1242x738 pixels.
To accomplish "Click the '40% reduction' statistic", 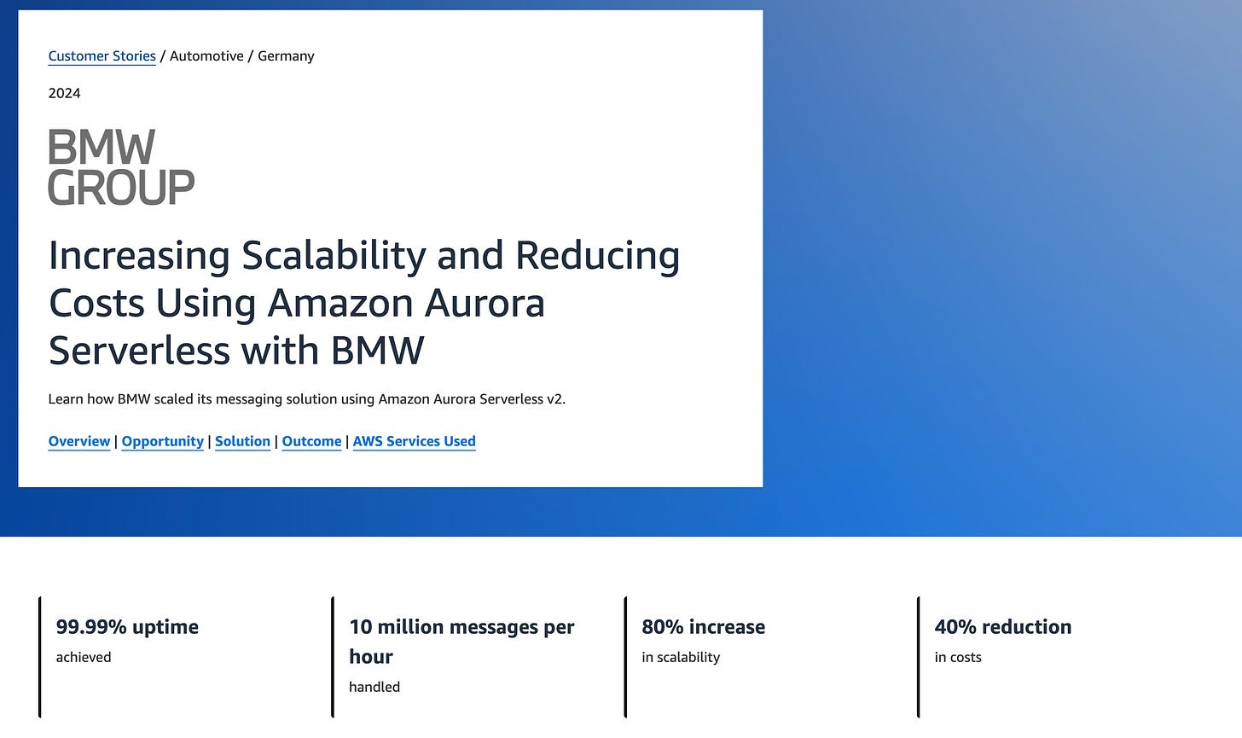I will pos(1003,626).
